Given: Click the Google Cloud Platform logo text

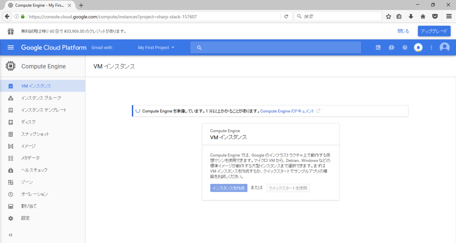Looking at the screenshot, I should click(53, 47).
